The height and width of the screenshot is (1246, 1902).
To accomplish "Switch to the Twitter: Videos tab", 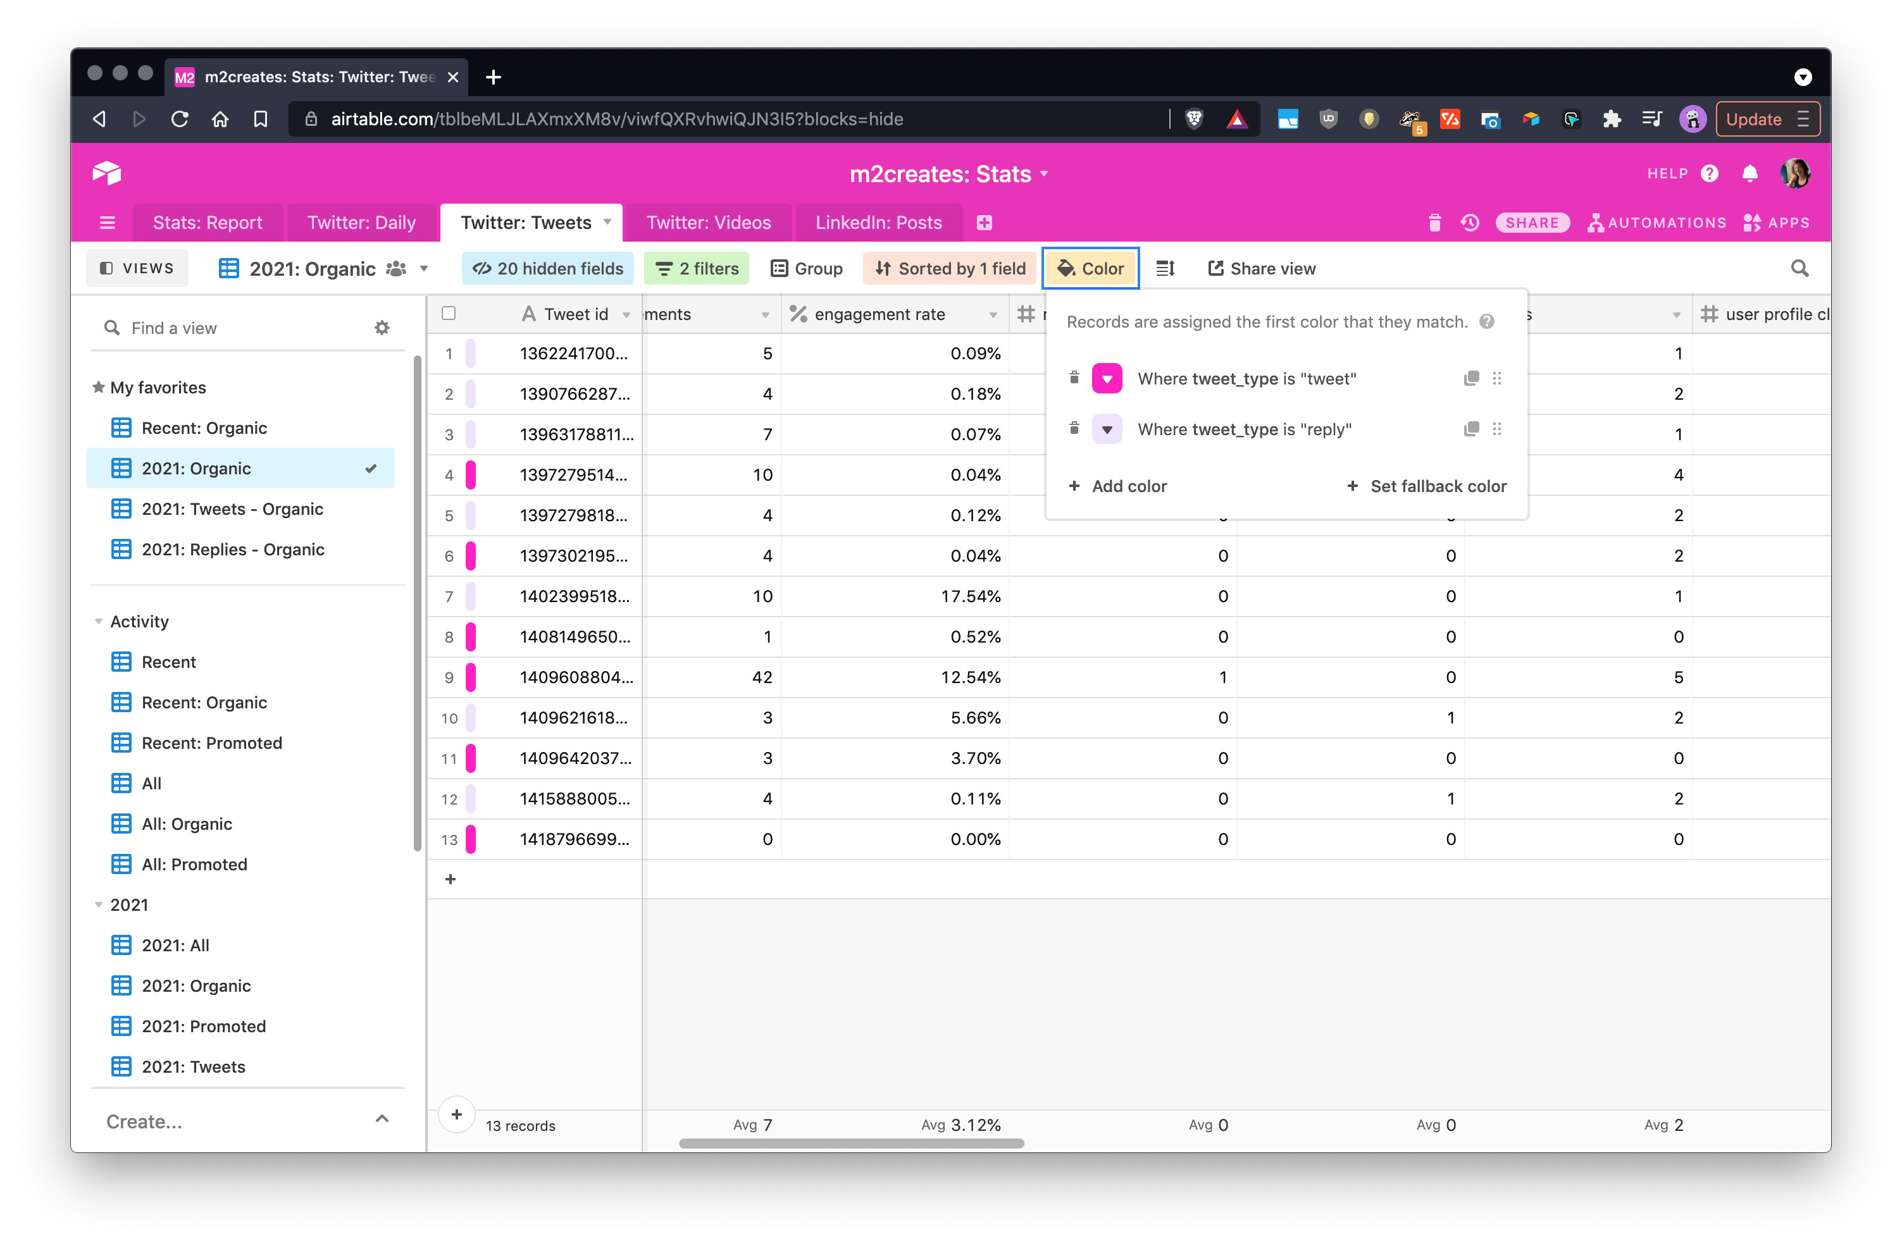I will pyautogui.click(x=708, y=222).
